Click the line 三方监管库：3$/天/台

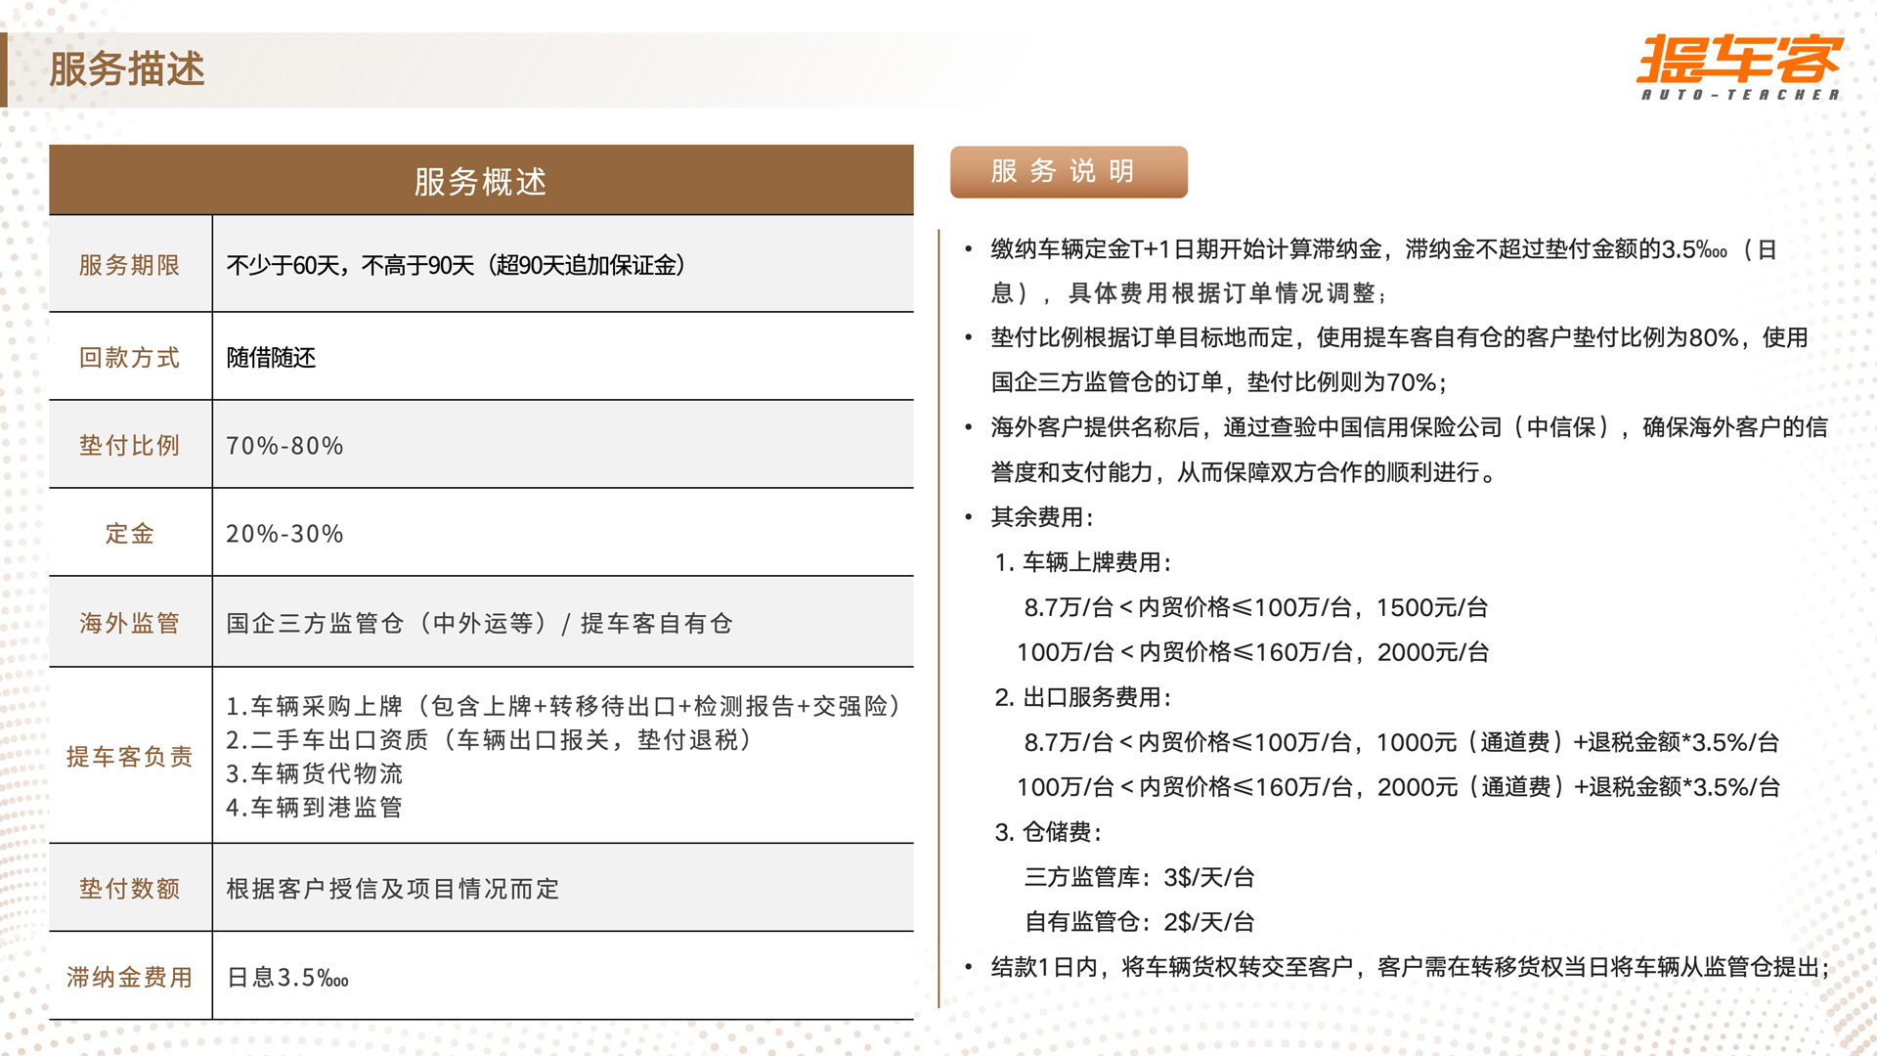1139,877
